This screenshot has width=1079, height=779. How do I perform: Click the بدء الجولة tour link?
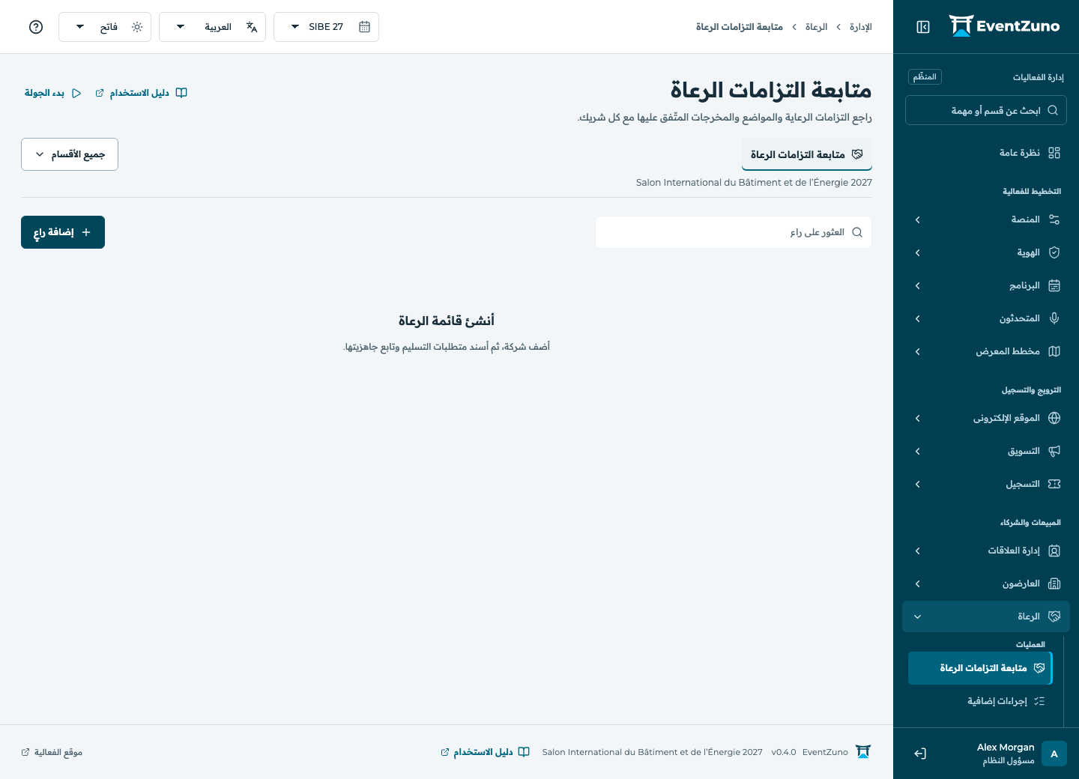pyautogui.click(x=53, y=93)
